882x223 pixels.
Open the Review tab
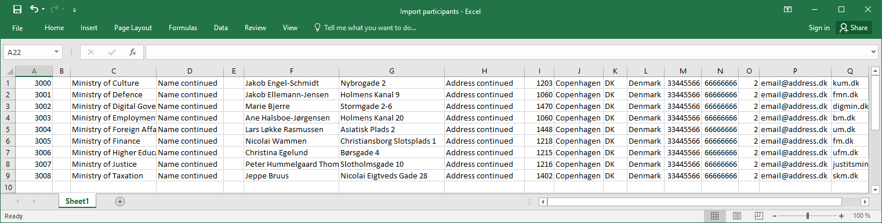[x=255, y=28]
